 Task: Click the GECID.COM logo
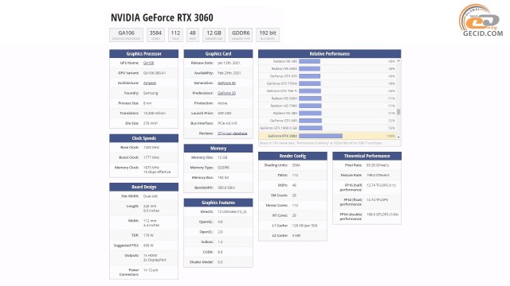tap(481, 20)
